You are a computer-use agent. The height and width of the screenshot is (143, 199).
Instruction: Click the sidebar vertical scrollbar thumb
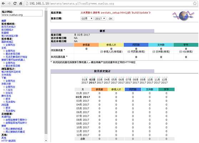click(46, 72)
